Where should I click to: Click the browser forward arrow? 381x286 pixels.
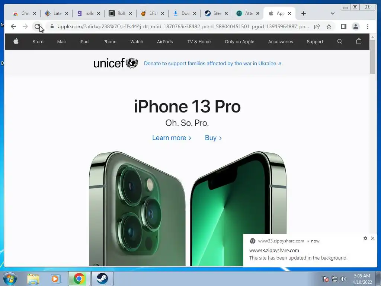25,26
